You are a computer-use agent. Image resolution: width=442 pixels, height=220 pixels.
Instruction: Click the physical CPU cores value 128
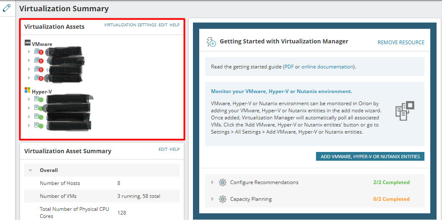pos(122,213)
